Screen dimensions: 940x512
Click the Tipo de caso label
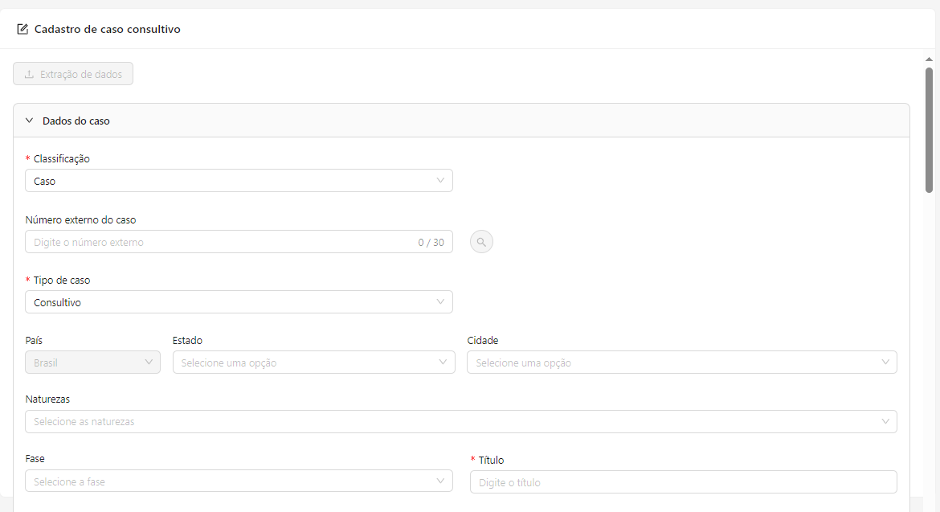click(62, 280)
